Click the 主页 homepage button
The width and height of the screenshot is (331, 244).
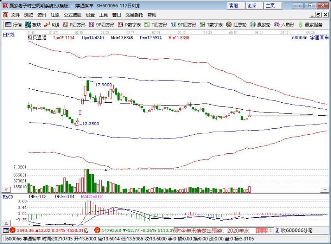click(273, 6)
